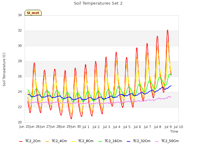The width and height of the screenshot is (197, 147).
Task: Click the yellow TC2_8Cm legend swatch
Action: [74, 141]
